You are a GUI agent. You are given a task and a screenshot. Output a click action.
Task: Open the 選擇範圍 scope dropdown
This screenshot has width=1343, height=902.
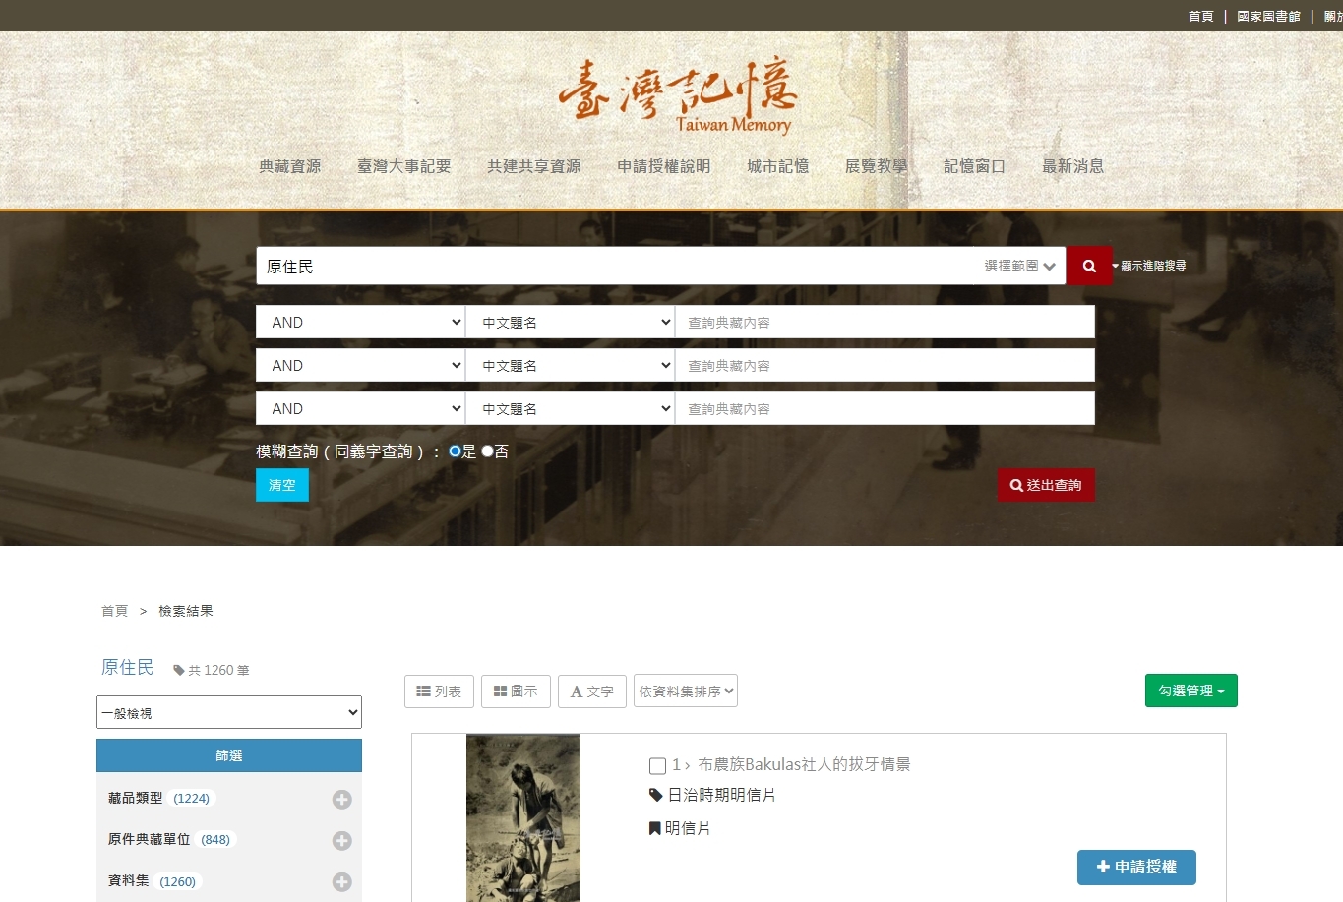click(x=1020, y=267)
